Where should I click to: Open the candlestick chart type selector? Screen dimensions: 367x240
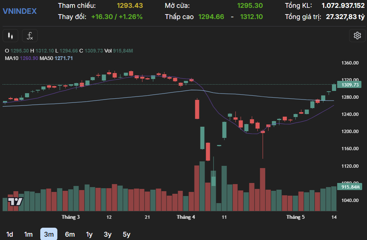(x=10, y=36)
